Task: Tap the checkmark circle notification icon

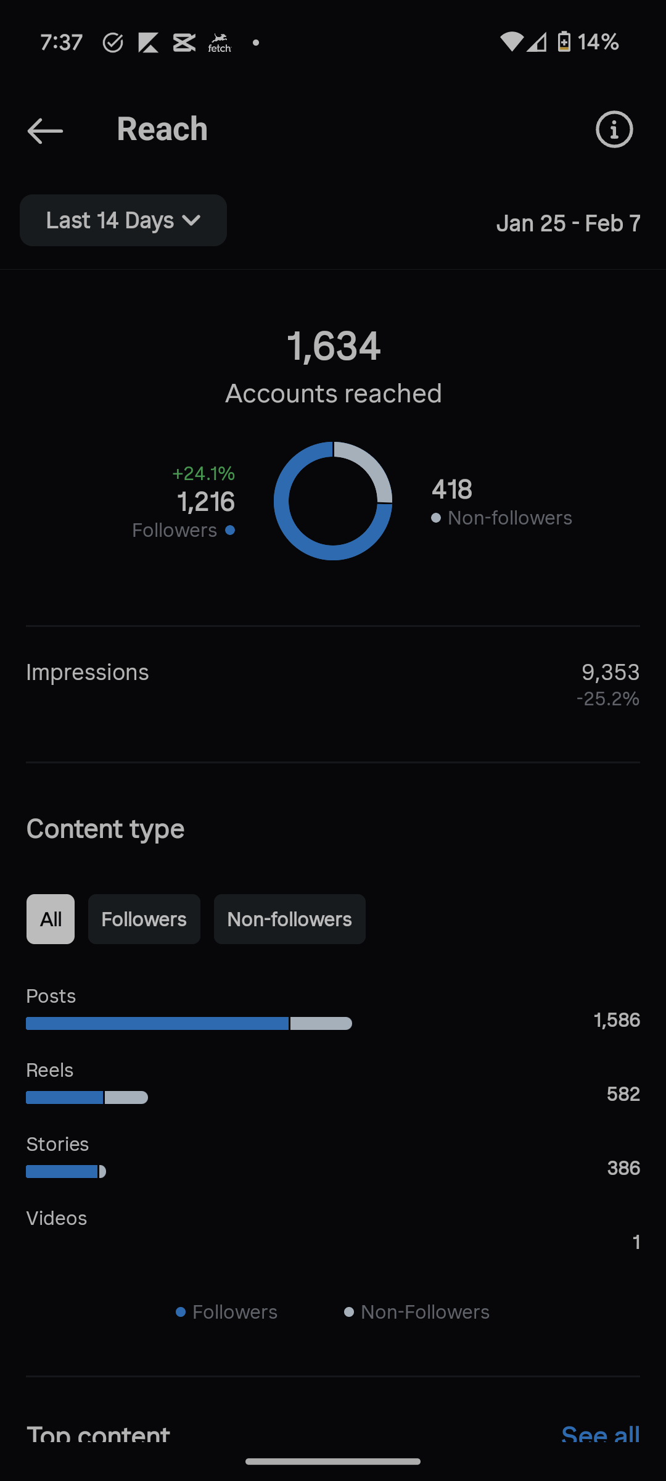Action: point(113,43)
